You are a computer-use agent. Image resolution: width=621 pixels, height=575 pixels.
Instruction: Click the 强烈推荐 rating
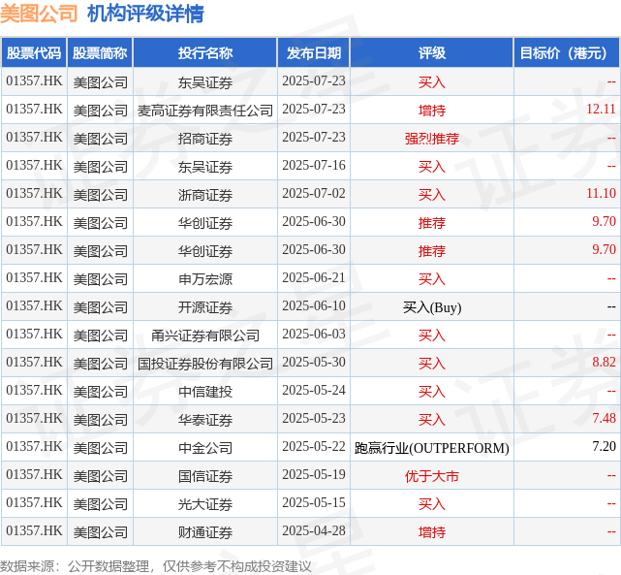pos(432,138)
